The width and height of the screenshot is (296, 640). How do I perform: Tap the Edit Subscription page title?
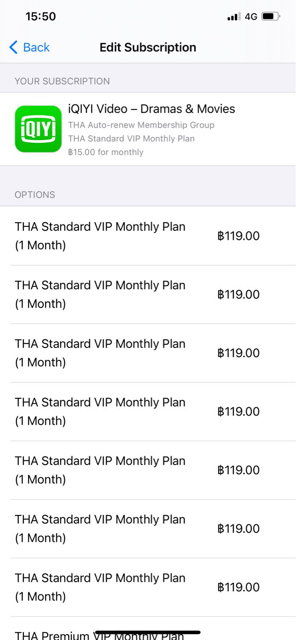tap(148, 47)
